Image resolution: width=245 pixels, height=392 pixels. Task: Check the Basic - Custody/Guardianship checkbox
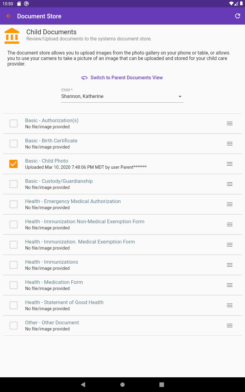(x=13, y=184)
